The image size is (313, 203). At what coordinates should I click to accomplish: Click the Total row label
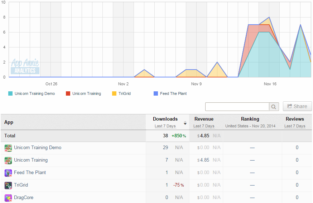pos(10,136)
